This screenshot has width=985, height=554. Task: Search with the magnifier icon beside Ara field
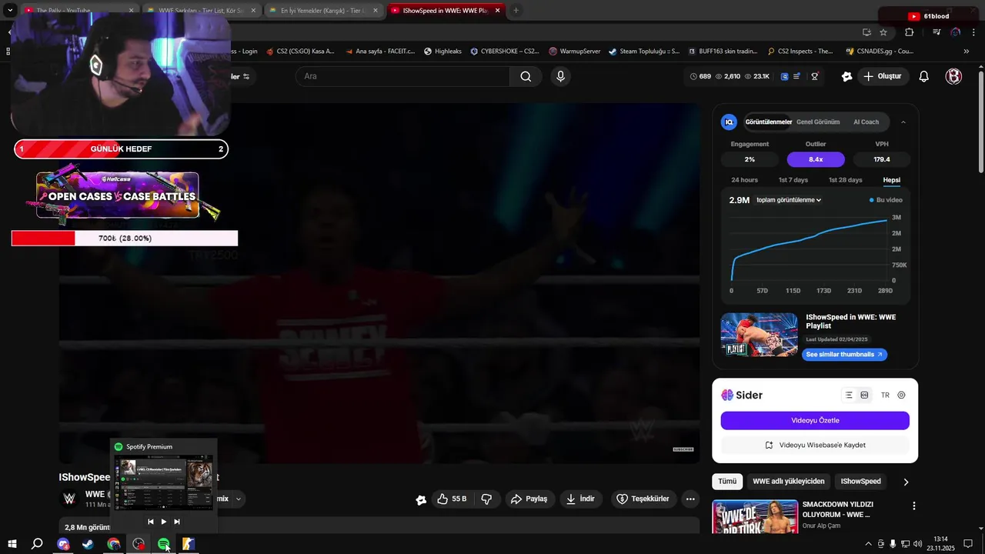point(526,76)
